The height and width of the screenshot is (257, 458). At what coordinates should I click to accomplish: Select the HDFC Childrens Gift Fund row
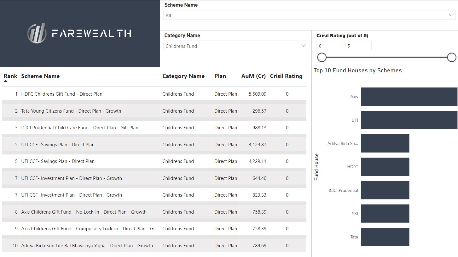click(62, 94)
